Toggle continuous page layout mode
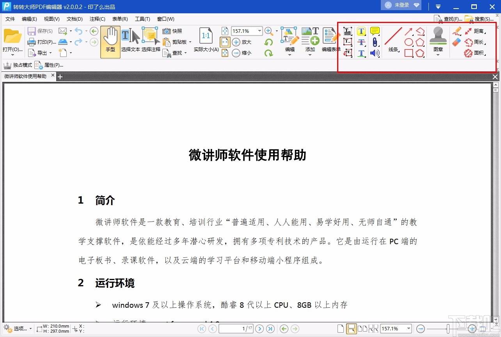501x337 pixels. [351, 328]
